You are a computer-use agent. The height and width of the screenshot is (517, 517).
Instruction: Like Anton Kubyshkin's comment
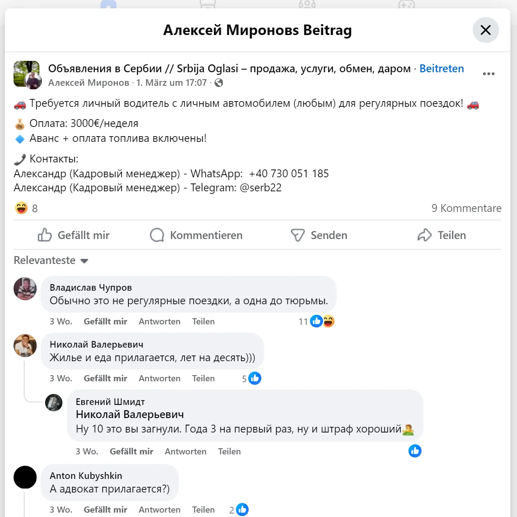(x=105, y=510)
